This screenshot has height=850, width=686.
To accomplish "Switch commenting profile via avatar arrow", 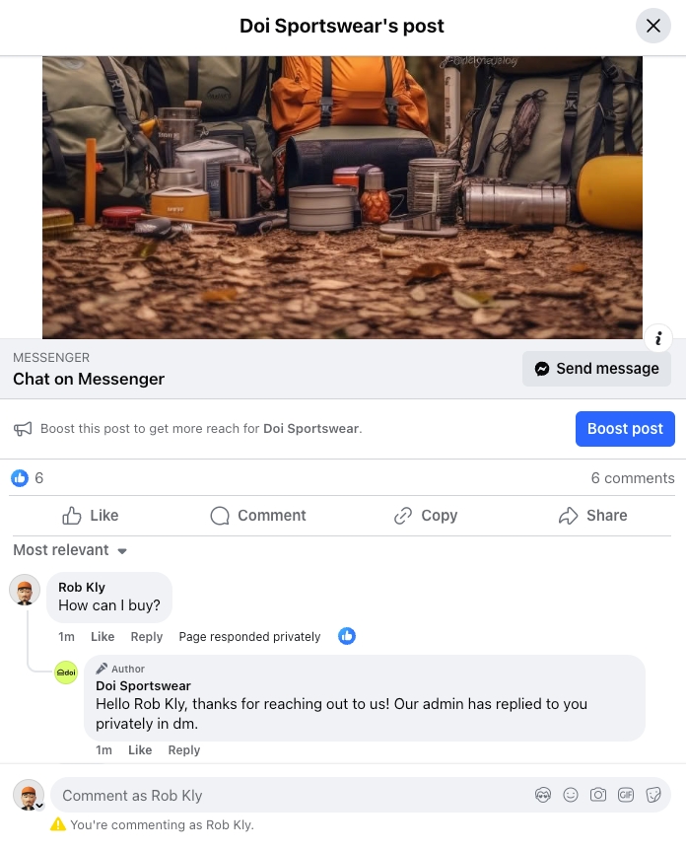I will click(39, 806).
